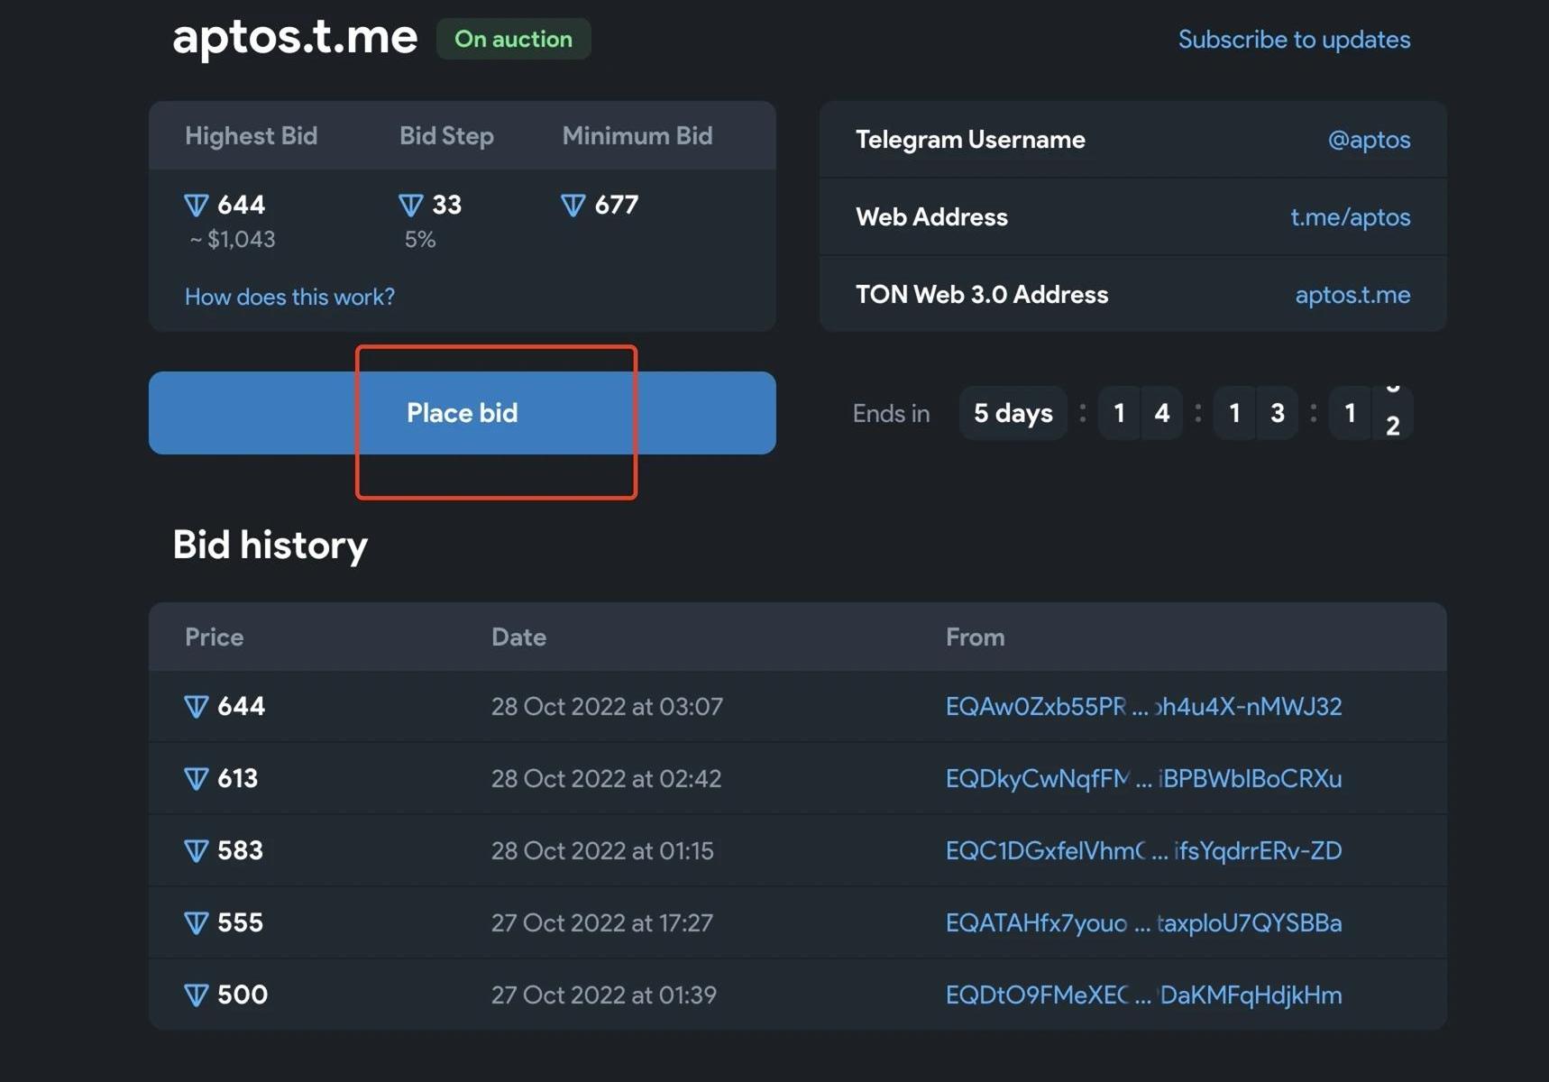Click TON icon in 500 bid history row

pos(196,995)
